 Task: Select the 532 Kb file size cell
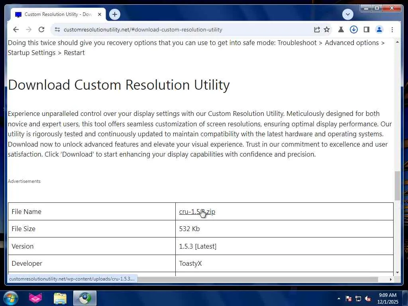[284, 229]
